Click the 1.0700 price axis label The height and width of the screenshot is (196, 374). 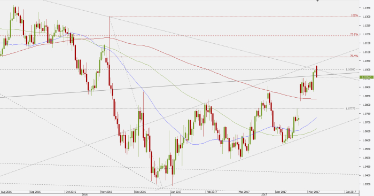[x=367, y=122]
